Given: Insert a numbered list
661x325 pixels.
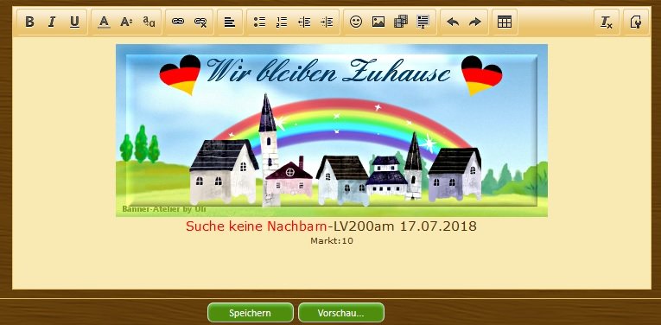Looking at the screenshot, I should point(282,22).
